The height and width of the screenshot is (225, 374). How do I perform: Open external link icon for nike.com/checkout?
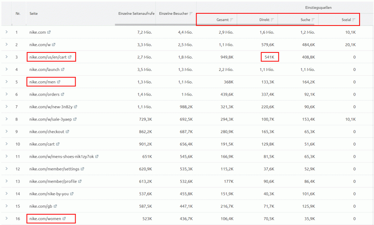(x=67, y=132)
